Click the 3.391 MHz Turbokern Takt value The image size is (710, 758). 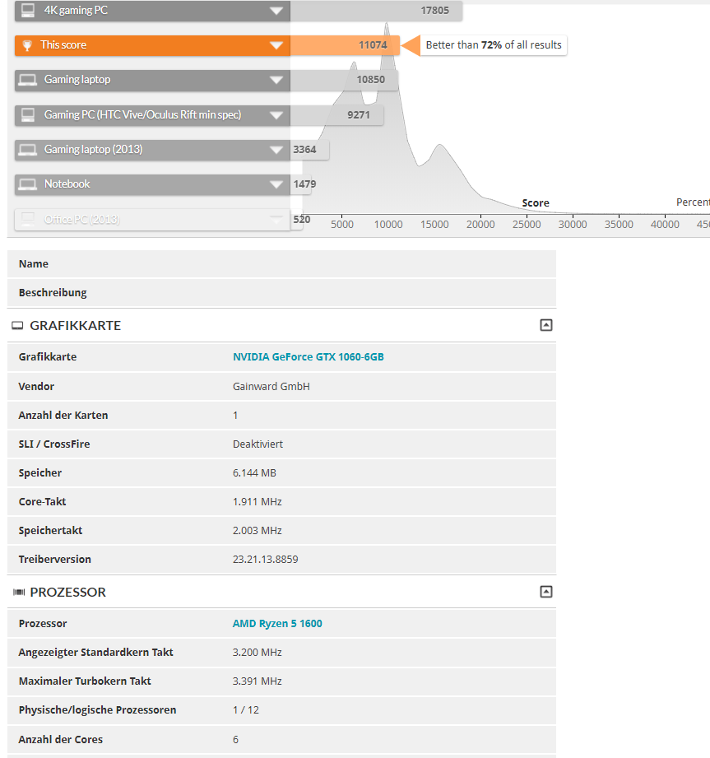pos(258,681)
